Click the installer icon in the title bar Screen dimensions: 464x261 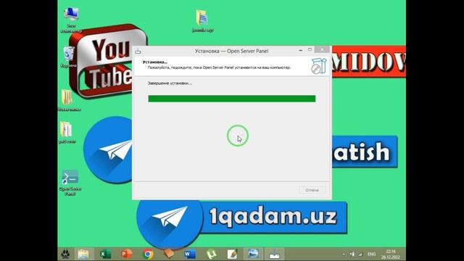138,51
